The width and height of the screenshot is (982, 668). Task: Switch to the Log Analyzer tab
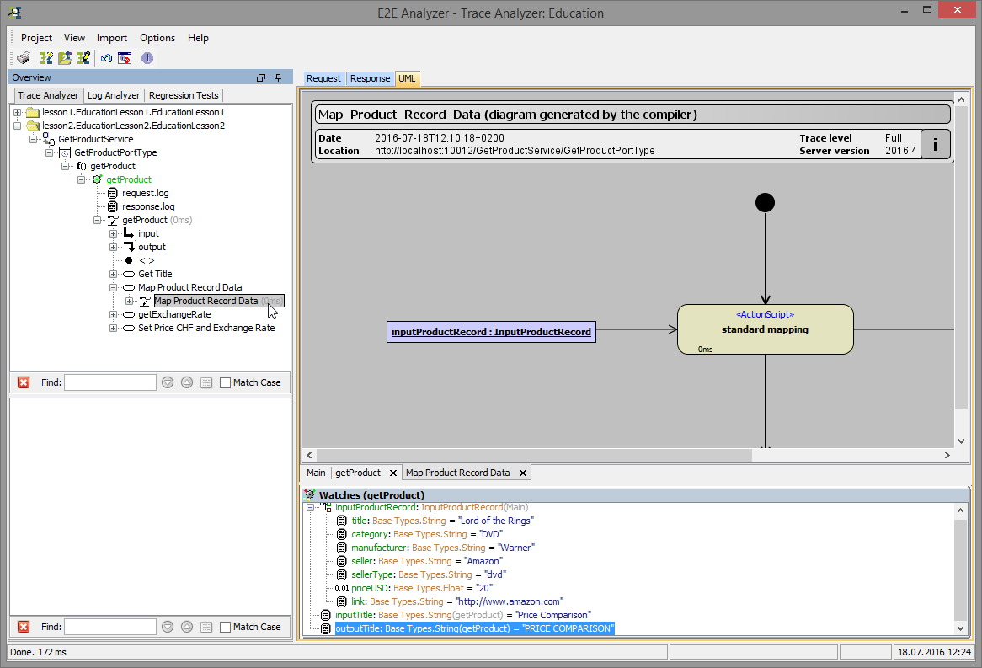click(x=113, y=95)
